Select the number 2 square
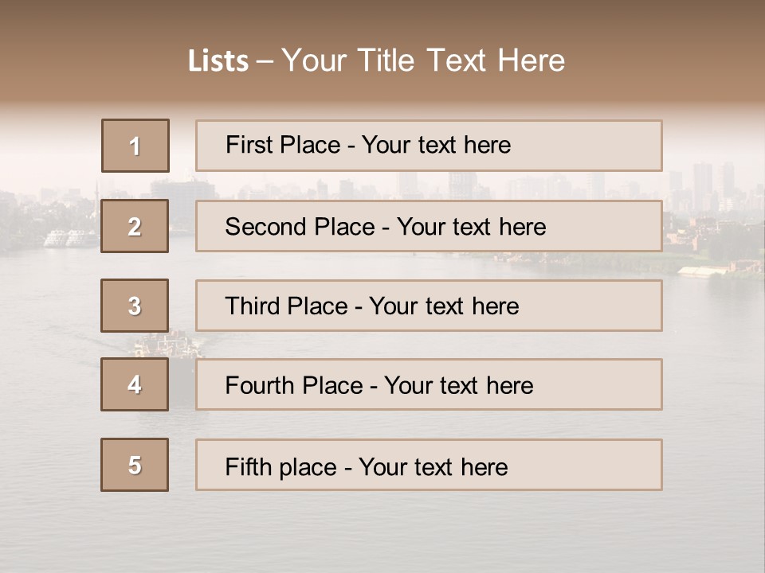Screen dimensions: 765x573 coord(135,226)
